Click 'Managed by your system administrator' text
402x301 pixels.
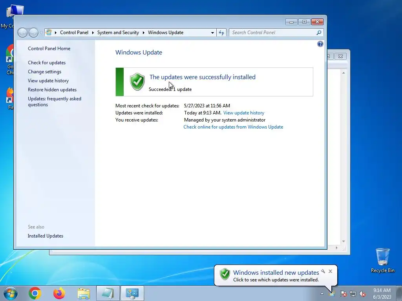tap(225, 120)
